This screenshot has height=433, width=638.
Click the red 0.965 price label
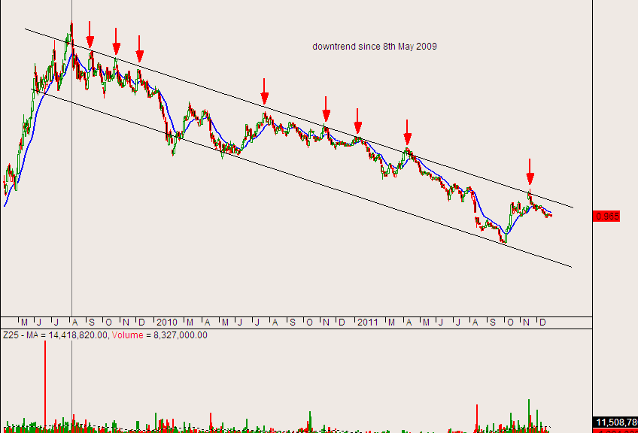(x=607, y=216)
